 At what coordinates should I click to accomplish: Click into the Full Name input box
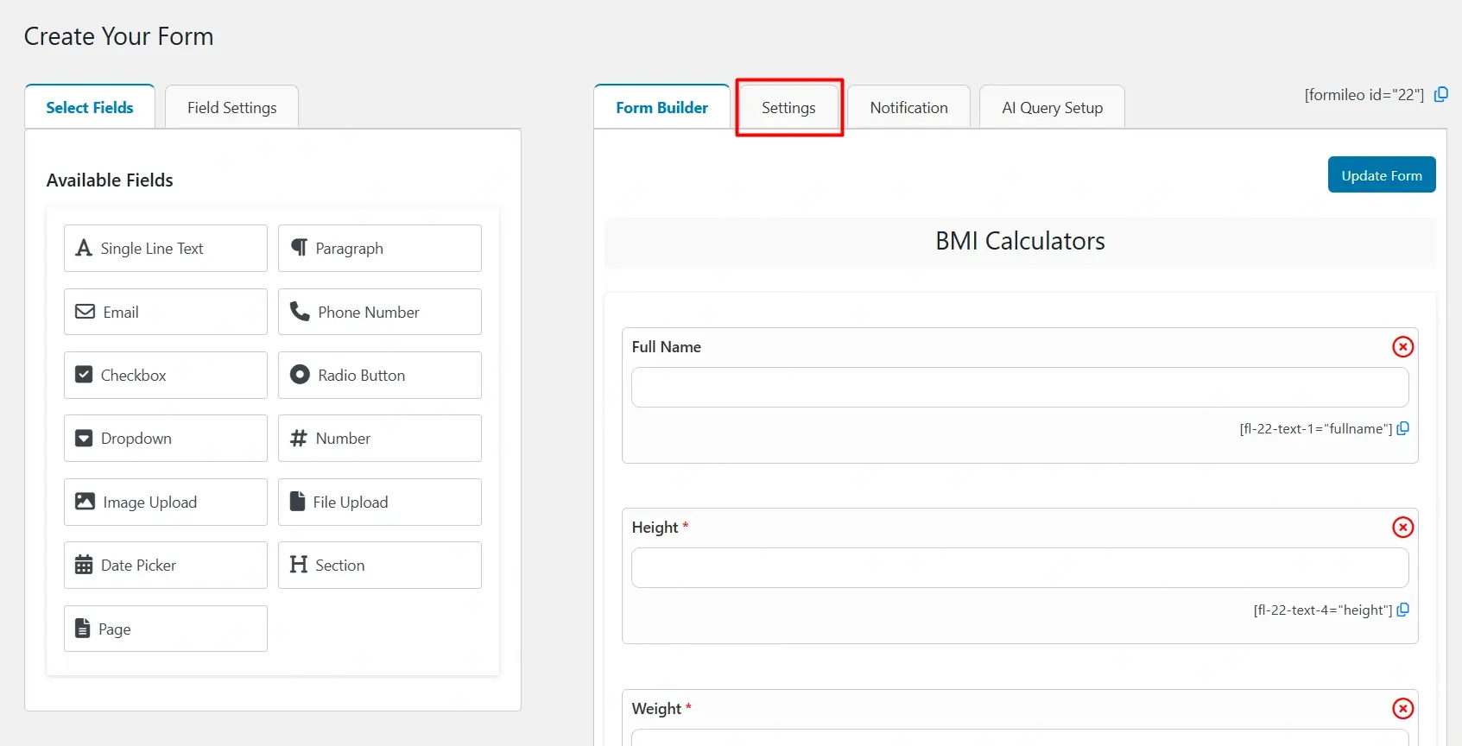click(x=1019, y=388)
